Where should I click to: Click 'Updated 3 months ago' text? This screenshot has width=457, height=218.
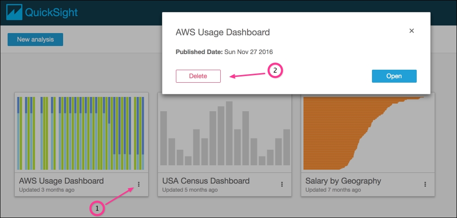point(47,190)
